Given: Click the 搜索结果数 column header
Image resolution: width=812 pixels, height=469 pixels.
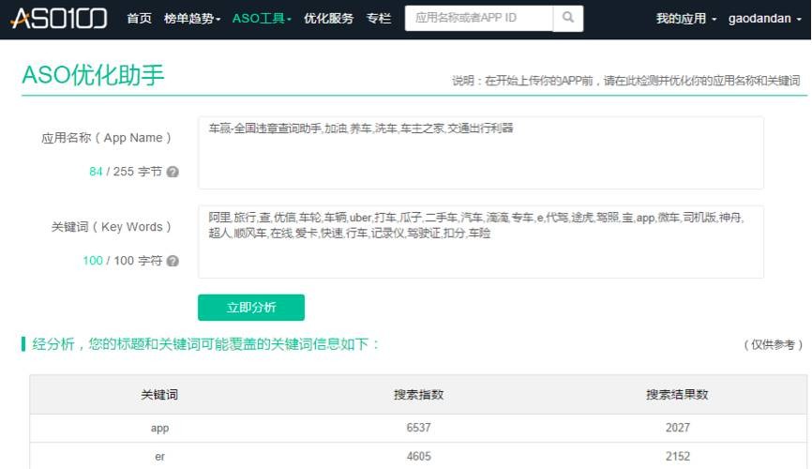Looking at the screenshot, I should coord(677,394).
